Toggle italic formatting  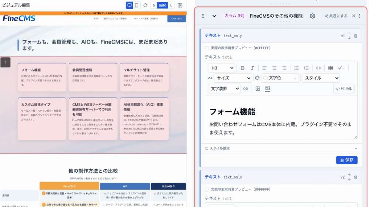tap(252, 68)
